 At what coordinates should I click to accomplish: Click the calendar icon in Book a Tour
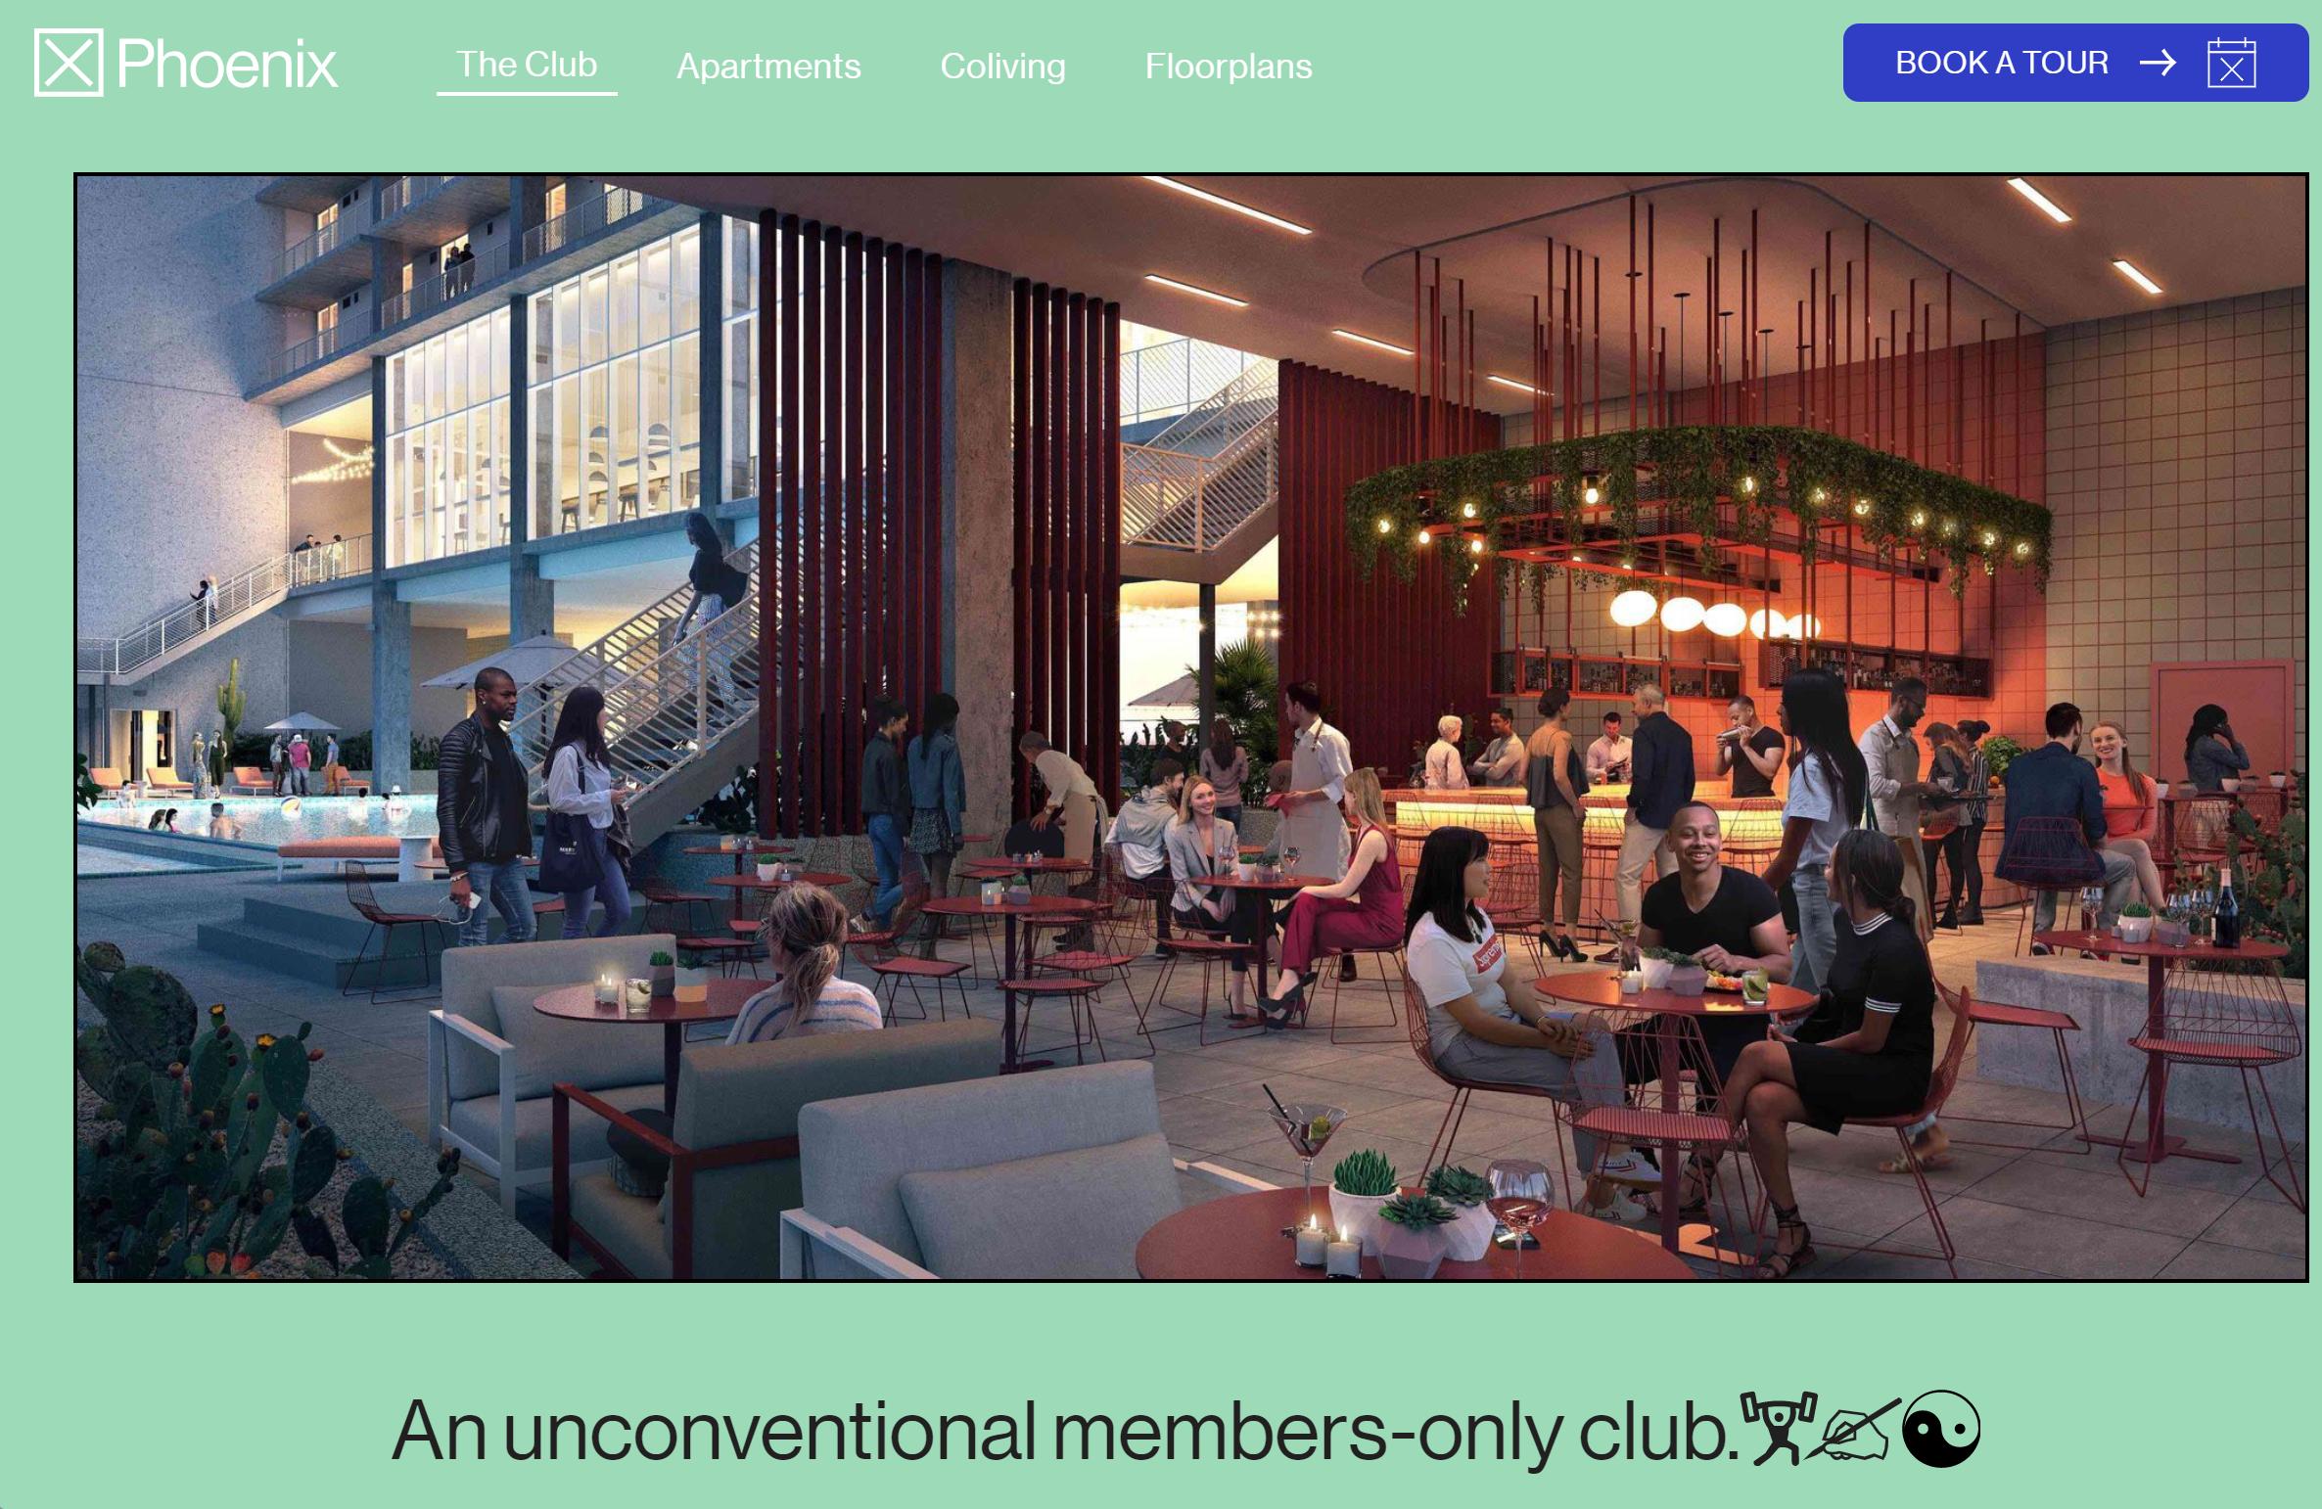click(2232, 64)
